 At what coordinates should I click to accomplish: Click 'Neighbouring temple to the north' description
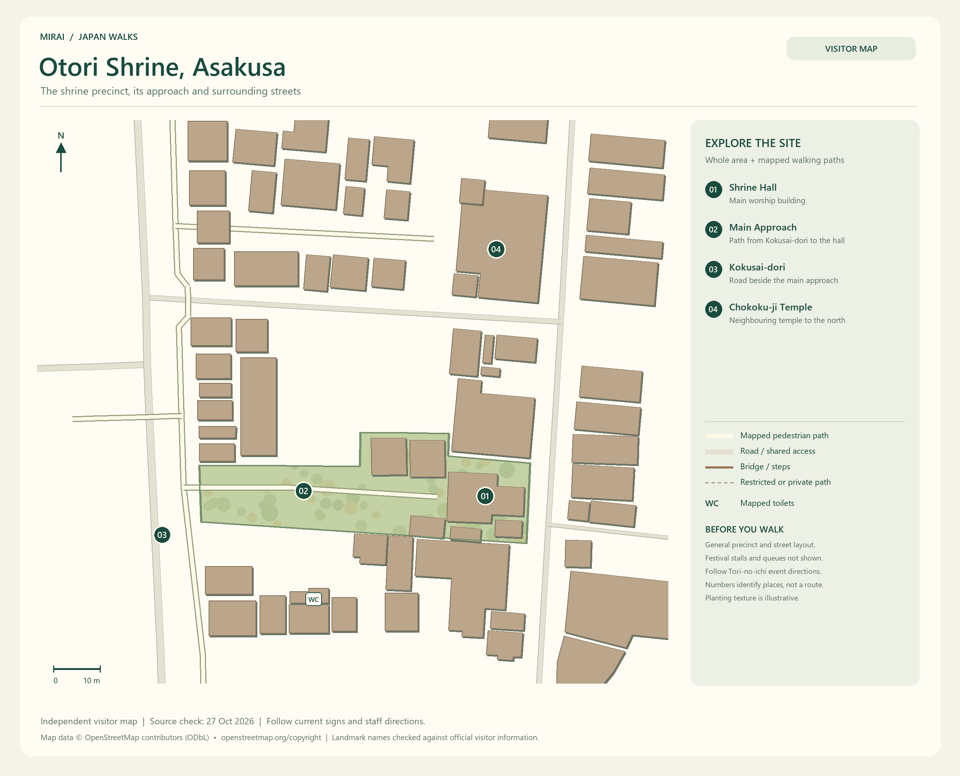click(787, 320)
